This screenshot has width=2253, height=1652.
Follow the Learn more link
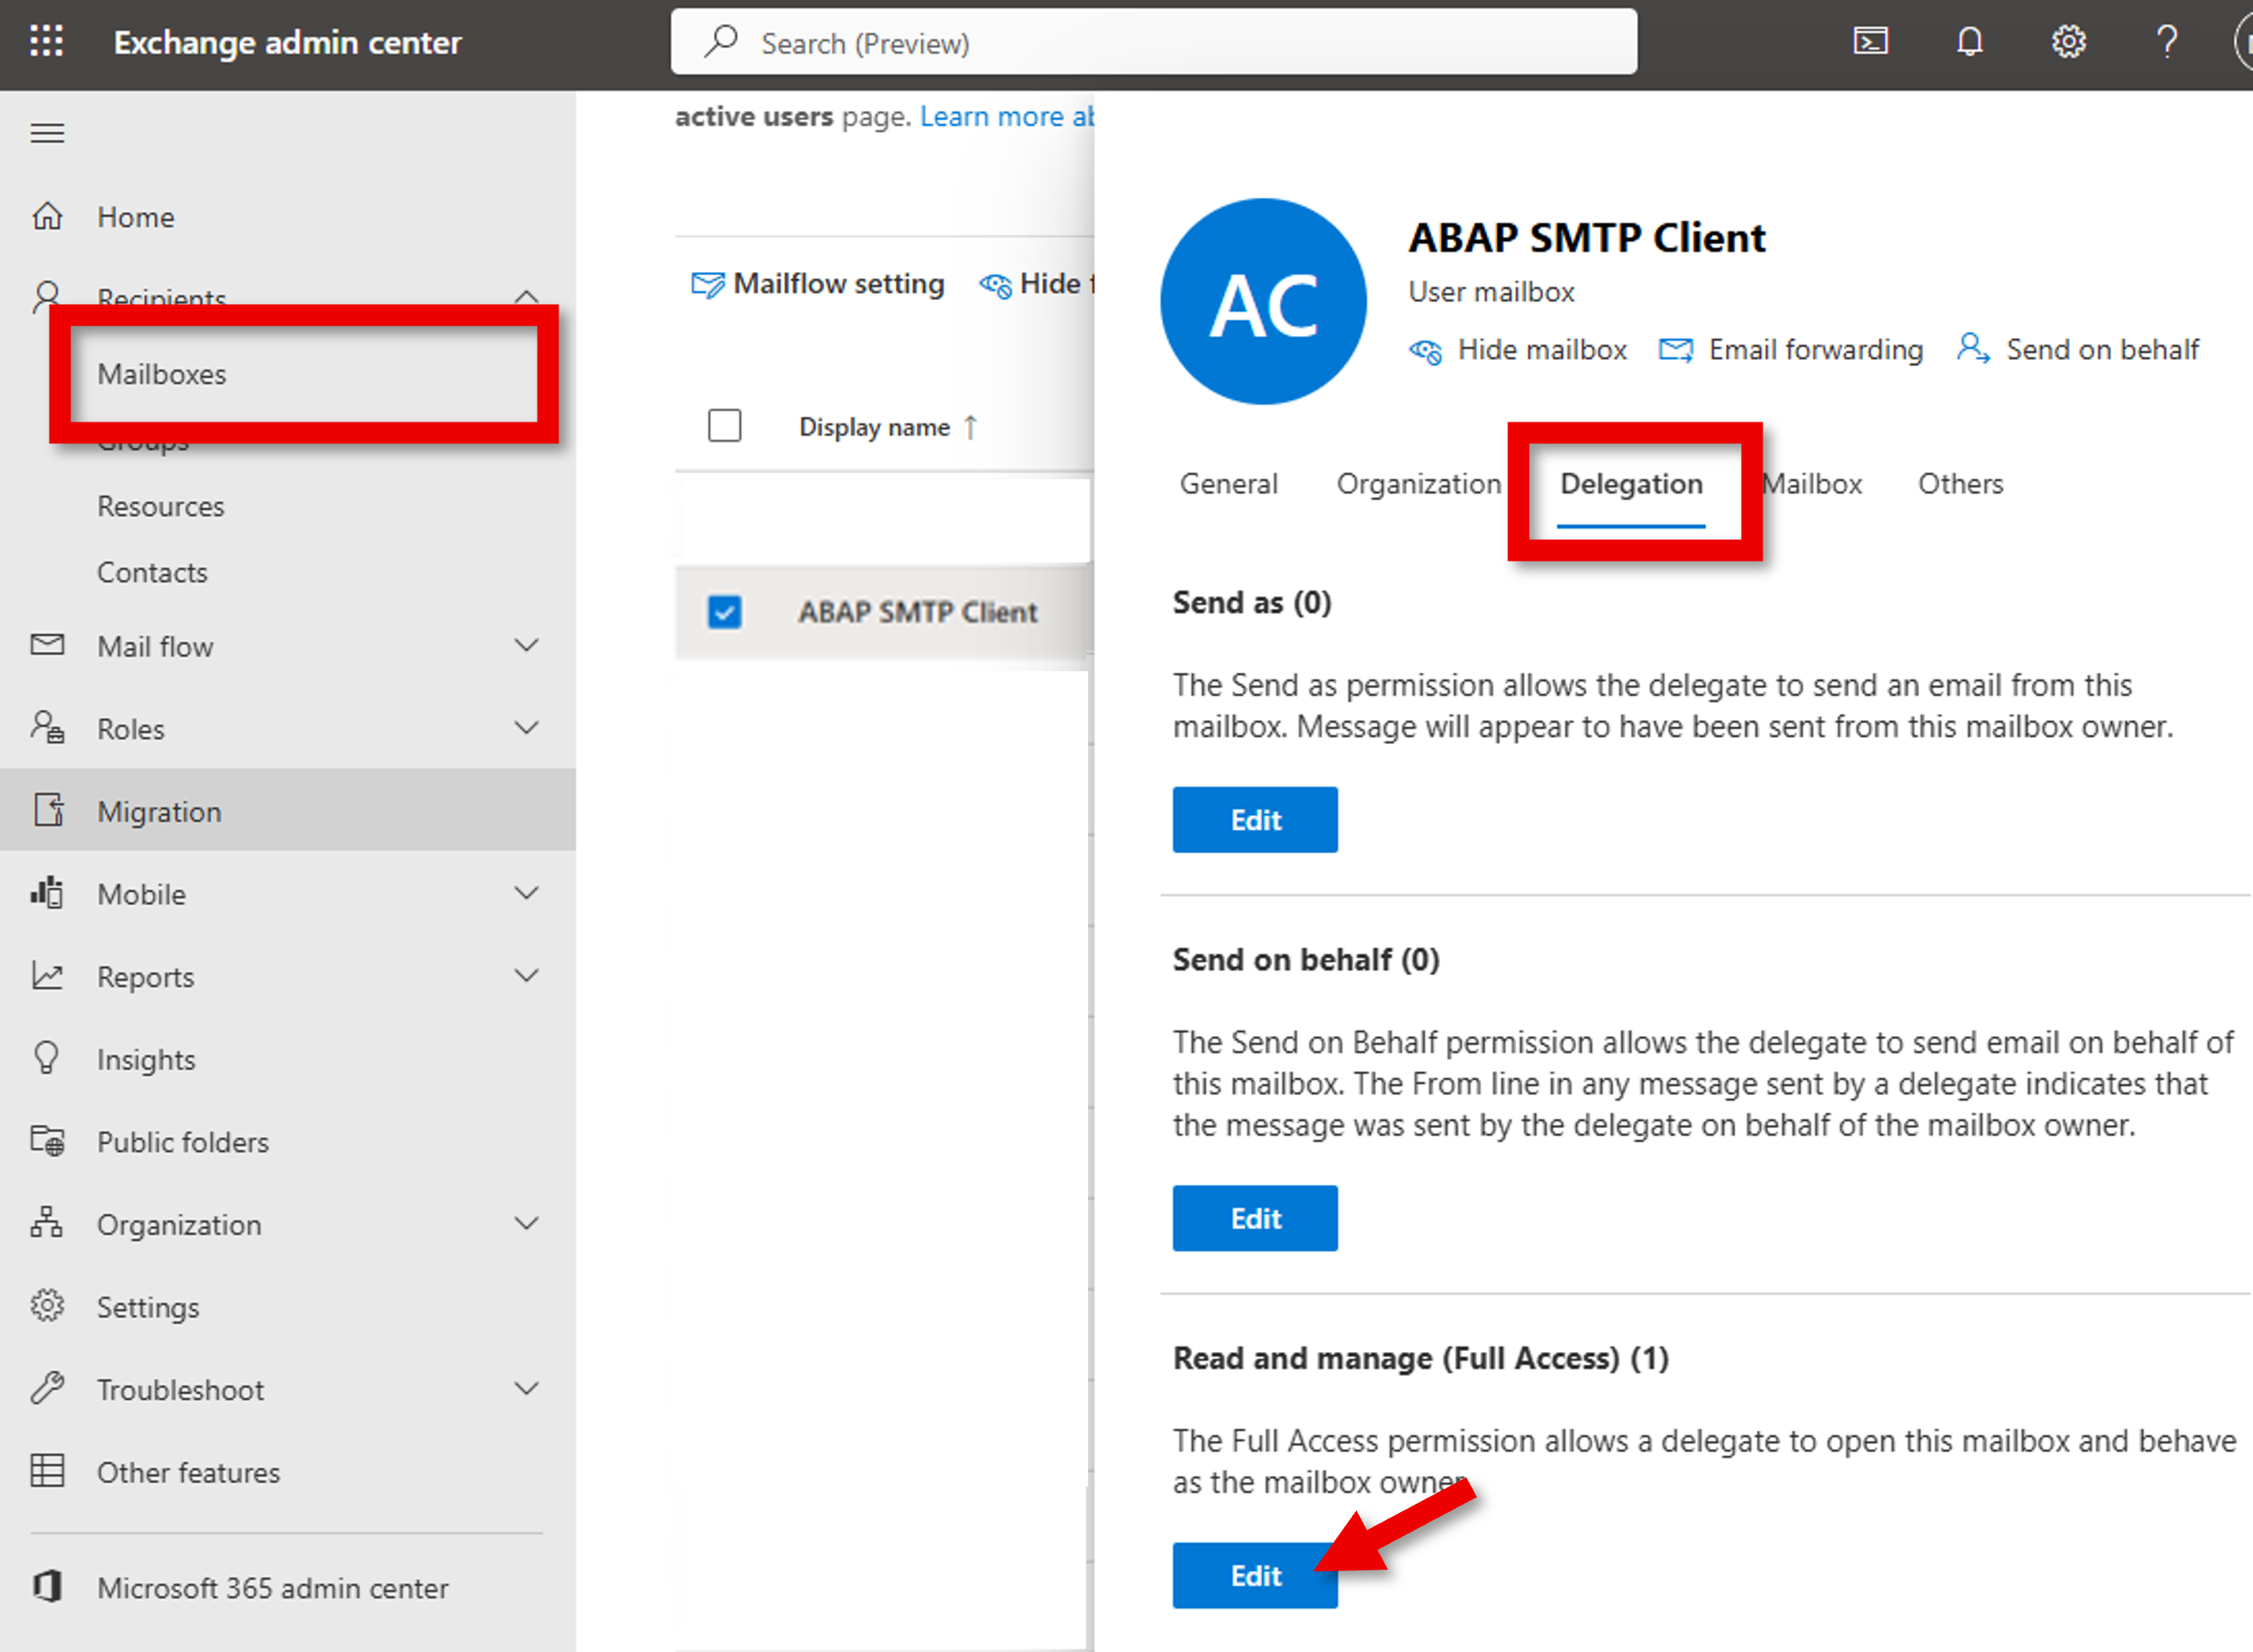(x=1006, y=116)
